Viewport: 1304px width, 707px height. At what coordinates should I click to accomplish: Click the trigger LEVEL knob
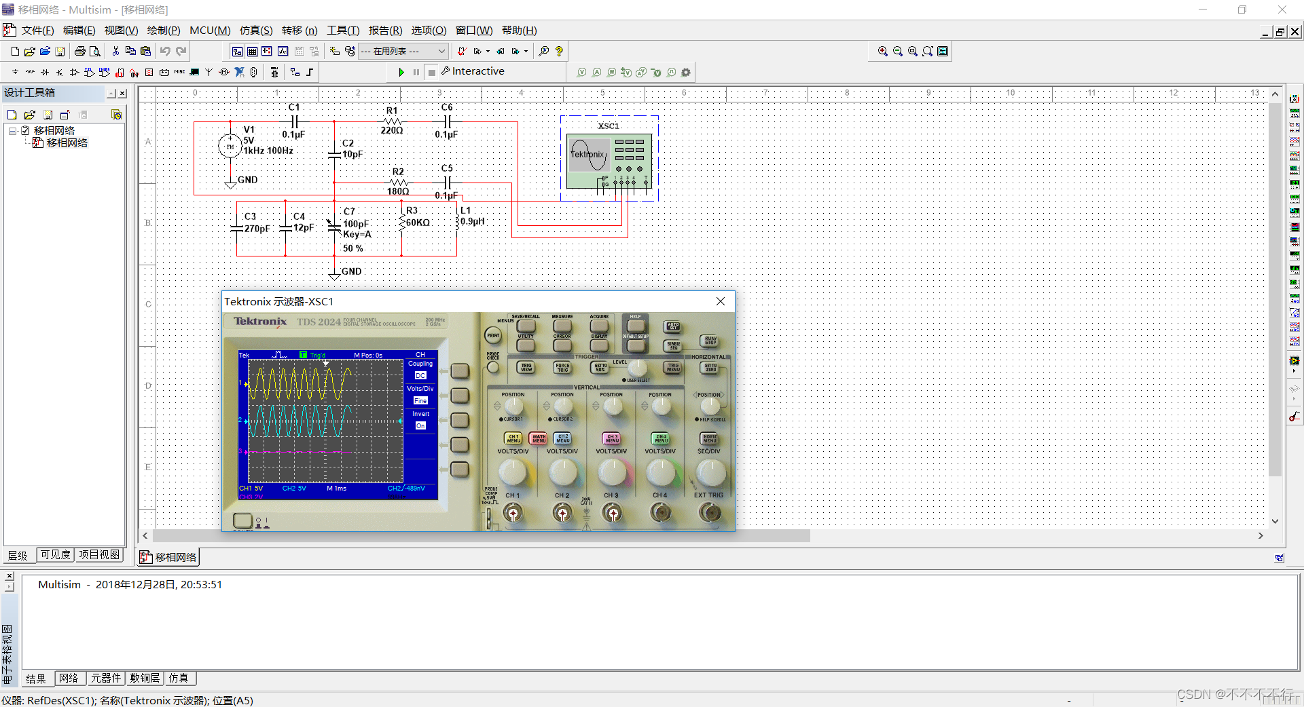click(637, 368)
